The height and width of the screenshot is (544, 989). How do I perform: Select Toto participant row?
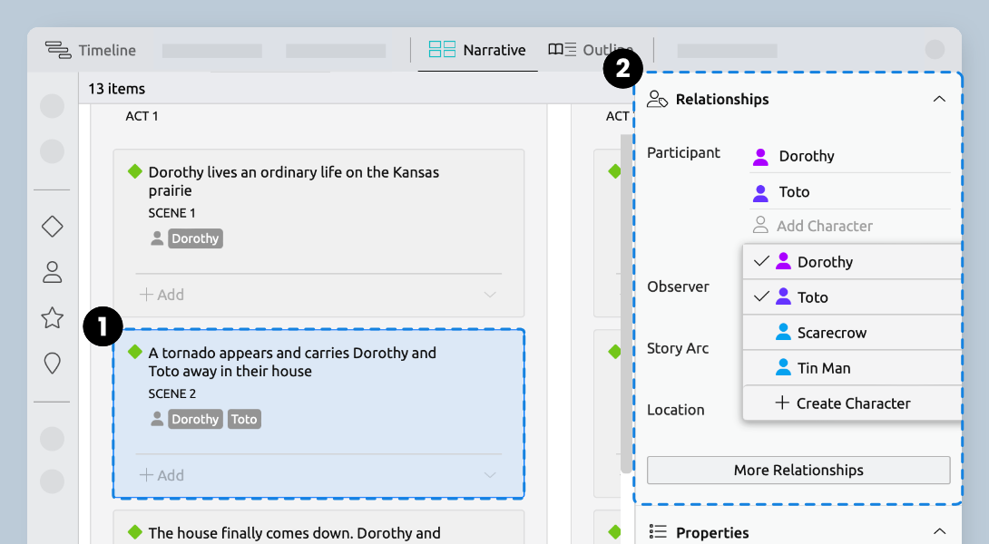coord(849,191)
